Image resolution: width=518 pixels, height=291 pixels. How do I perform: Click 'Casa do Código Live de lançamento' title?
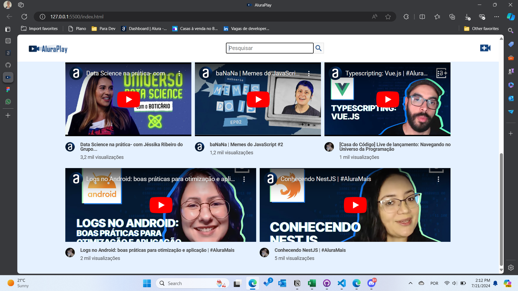click(x=395, y=147)
